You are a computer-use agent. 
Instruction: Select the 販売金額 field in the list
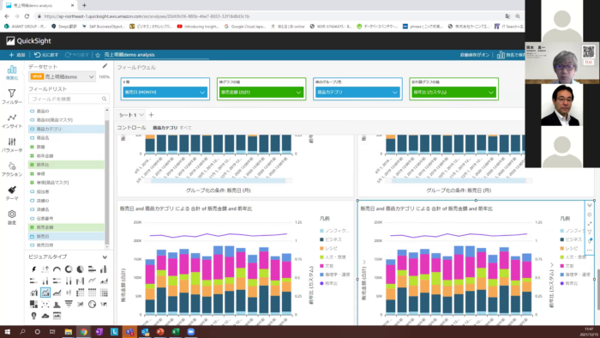[x=66, y=227]
